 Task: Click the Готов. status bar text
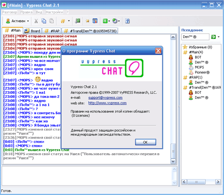click(6, 191)
